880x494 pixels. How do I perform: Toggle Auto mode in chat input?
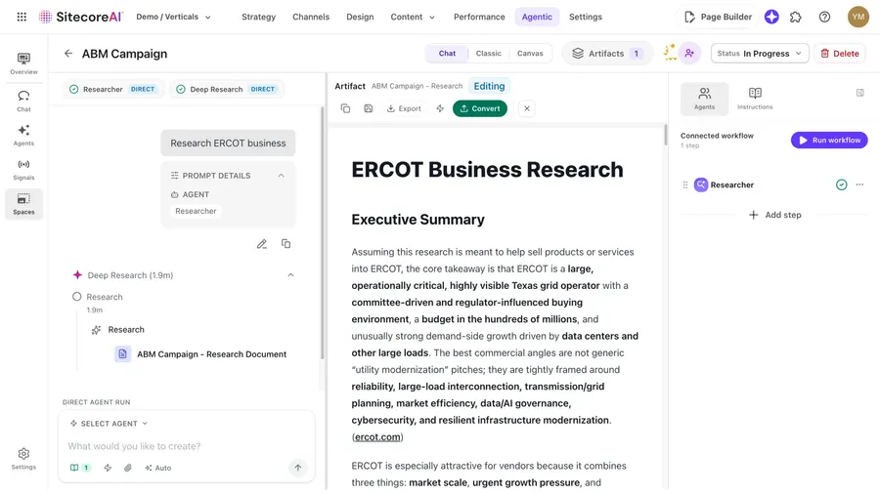click(157, 468)
